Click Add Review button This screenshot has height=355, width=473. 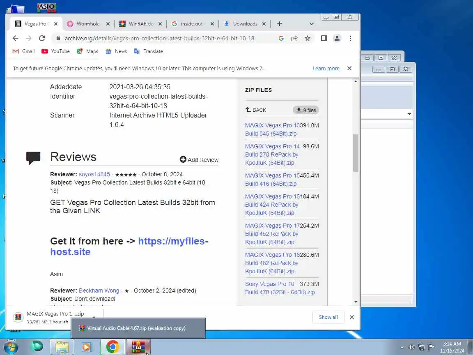199,160
